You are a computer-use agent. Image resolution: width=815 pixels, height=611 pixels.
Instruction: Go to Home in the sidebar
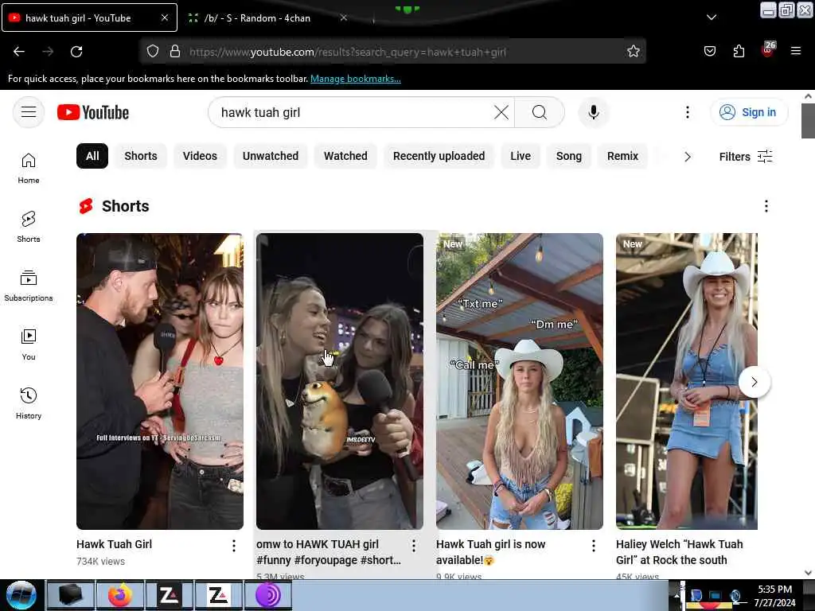tap(29, 169)
